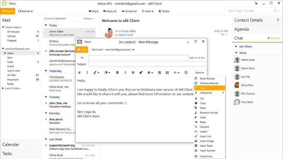Click the Subject input field

coord(147,64)
